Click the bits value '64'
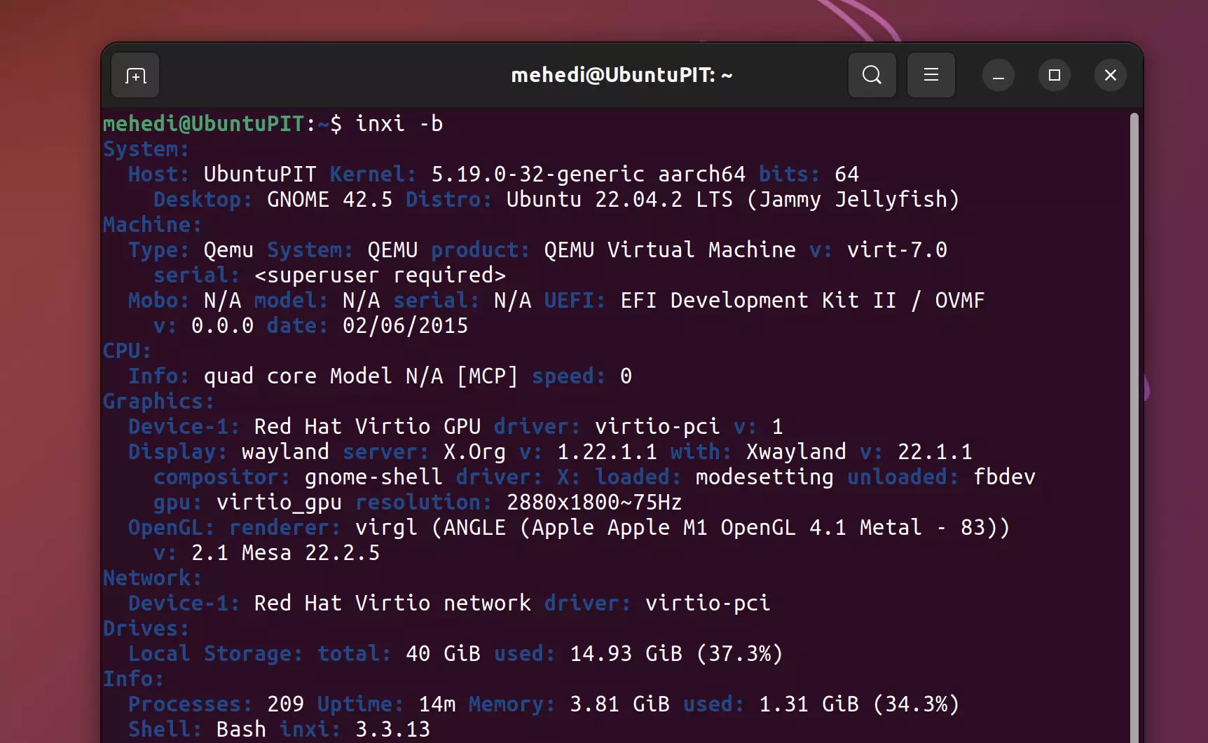The height and width of the screenshot is (743, 1208). coord(846,175)
